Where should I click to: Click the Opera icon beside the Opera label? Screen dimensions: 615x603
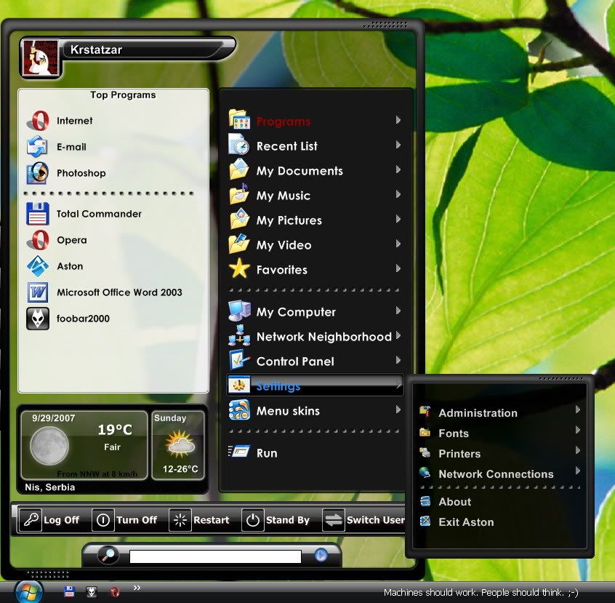point(38,240)
